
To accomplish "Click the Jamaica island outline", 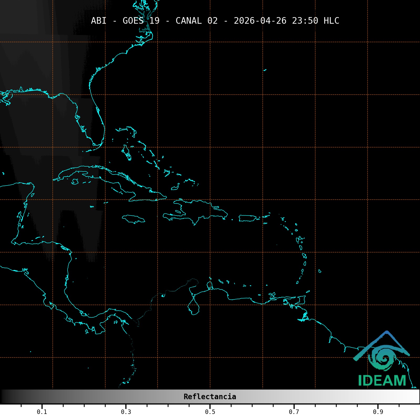I will [x=133, y=219].
